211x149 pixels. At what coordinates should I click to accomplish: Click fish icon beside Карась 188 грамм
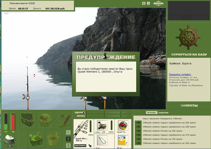coord(138,127)
